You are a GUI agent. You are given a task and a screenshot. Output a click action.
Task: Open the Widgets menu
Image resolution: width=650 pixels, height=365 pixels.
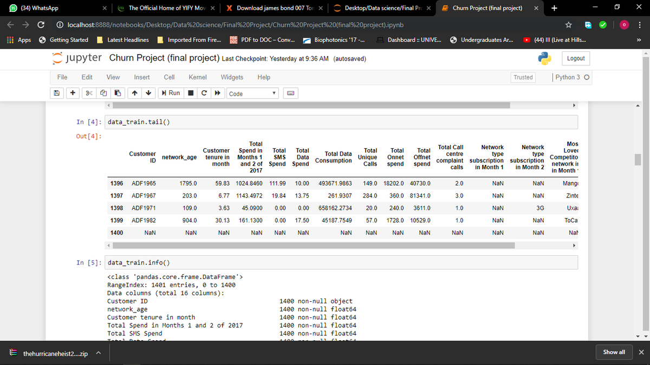click(232, 77)
